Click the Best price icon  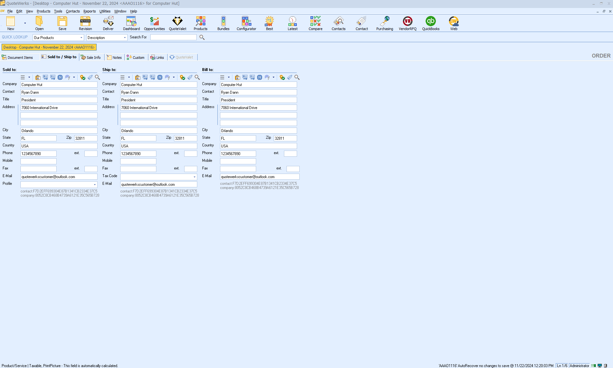tap(270, 23)
